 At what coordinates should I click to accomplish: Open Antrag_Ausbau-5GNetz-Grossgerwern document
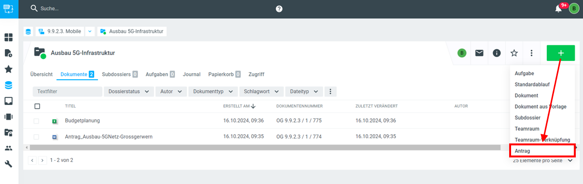click(x=109, y=137)
